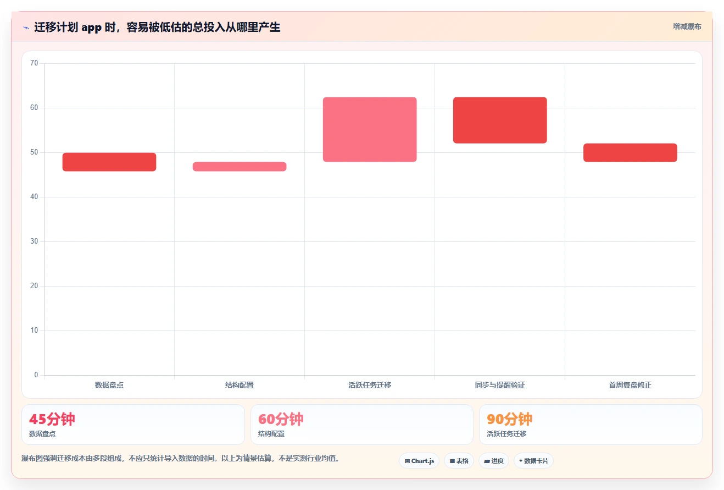This screenshot has height=490, width=724.
Task: Open the 45分钟 数据盘点 stat card
Action: pos(133,425)
